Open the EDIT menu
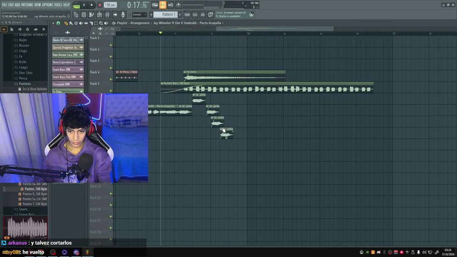The image size is (457, 257). [x=11, y=5]
